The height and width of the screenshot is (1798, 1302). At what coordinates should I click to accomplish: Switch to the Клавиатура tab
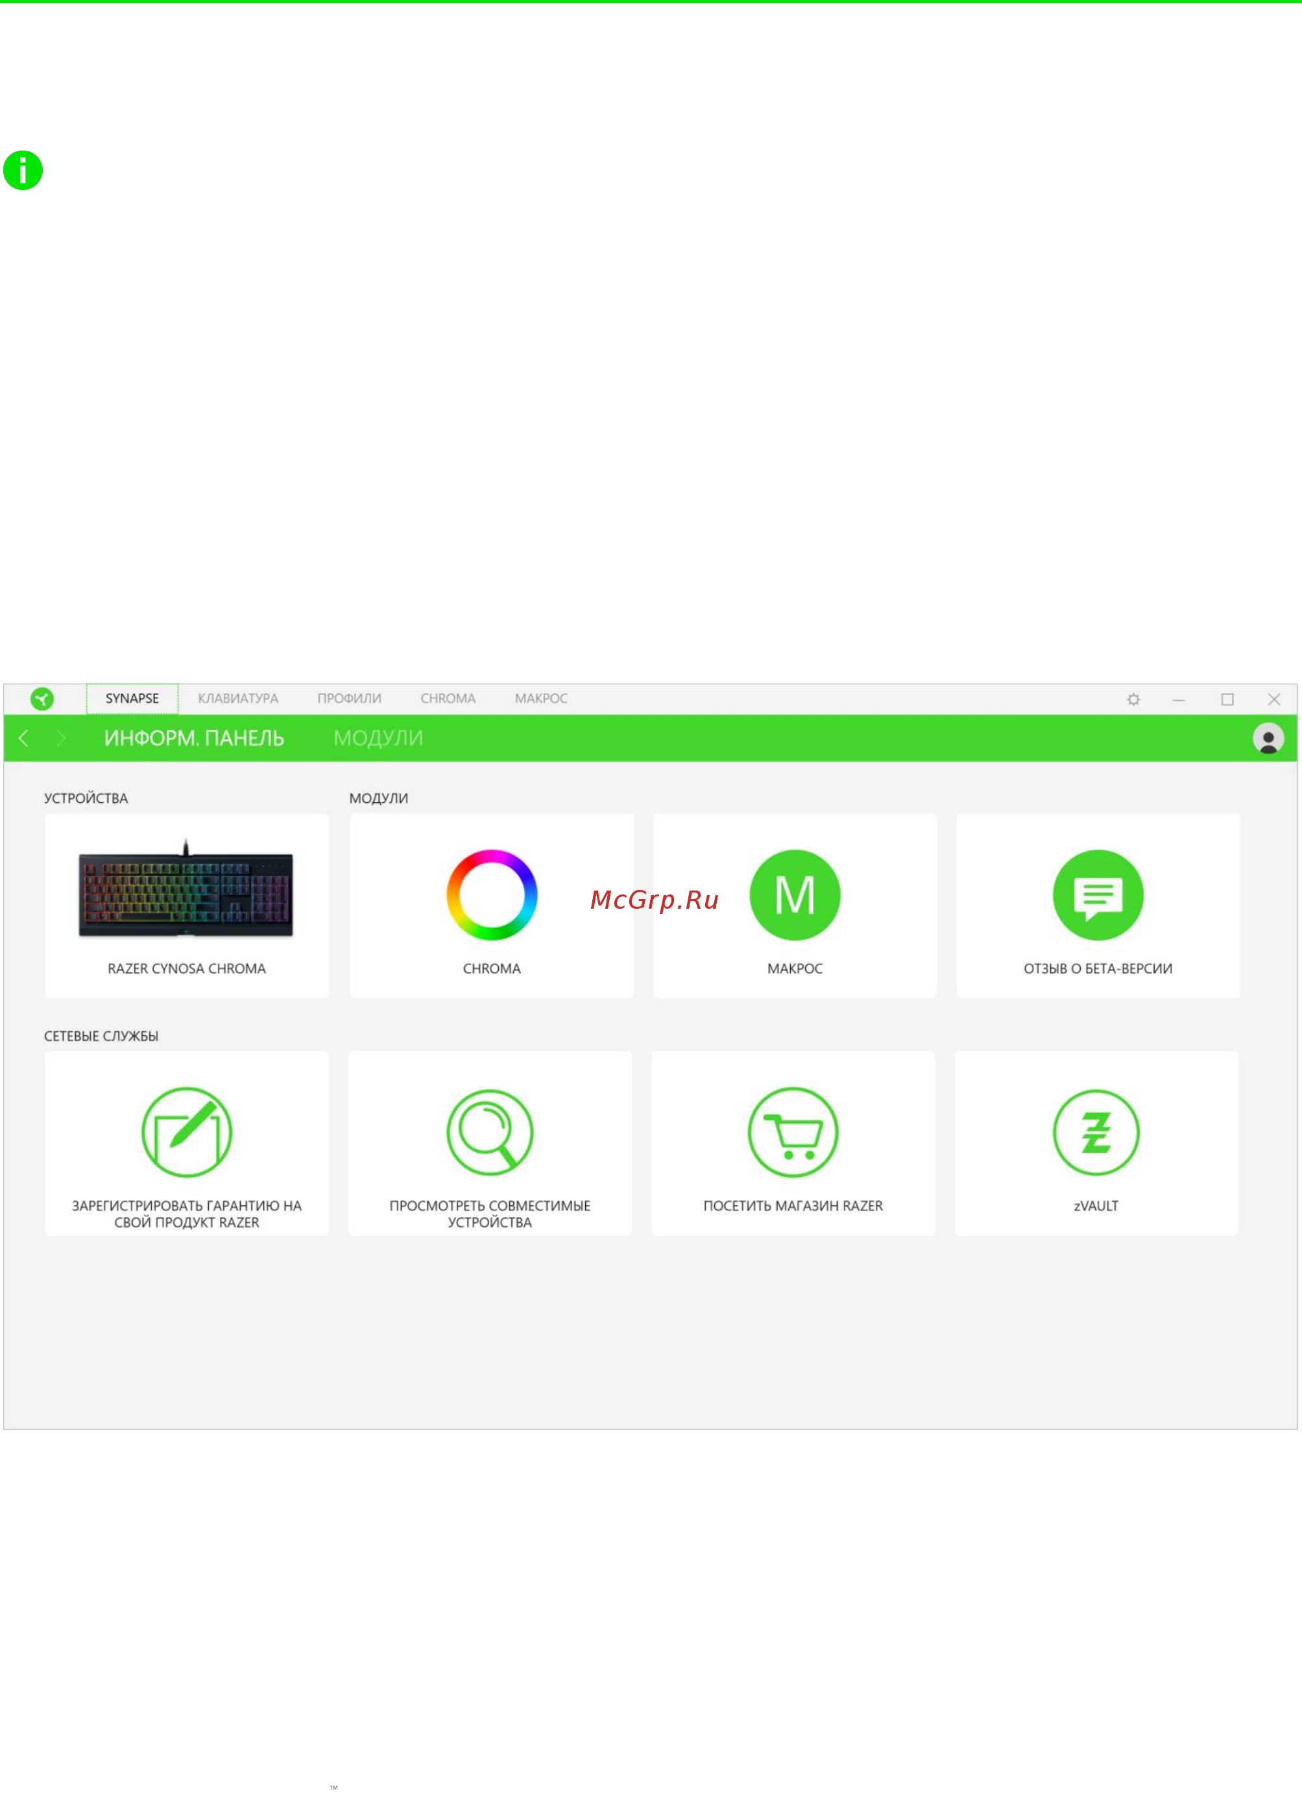237,698
